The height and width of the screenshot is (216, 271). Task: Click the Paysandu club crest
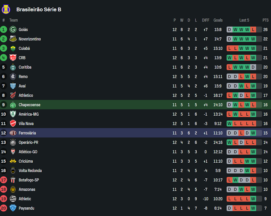pos(13,208)
